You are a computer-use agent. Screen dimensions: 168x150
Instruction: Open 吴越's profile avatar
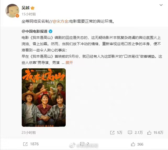(x=12, y=11)
